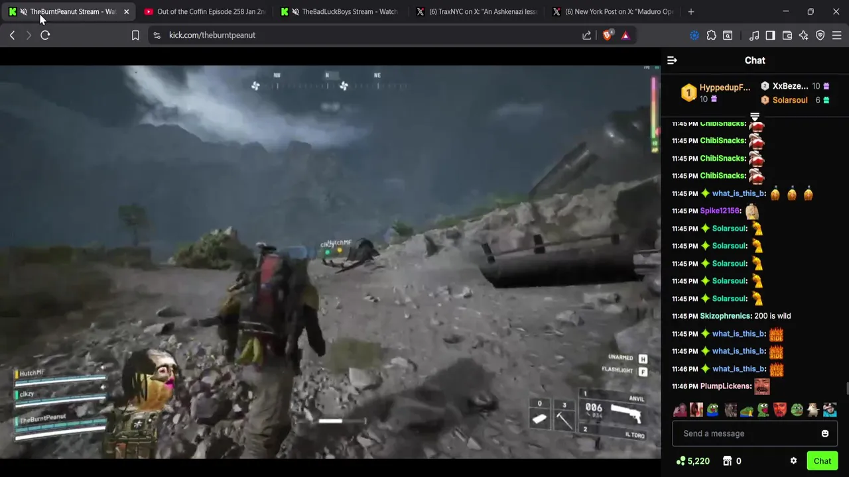Switch to TraxNYC on X tab
The width and height of the screenshot is (849, 477).
pos(476,12)
